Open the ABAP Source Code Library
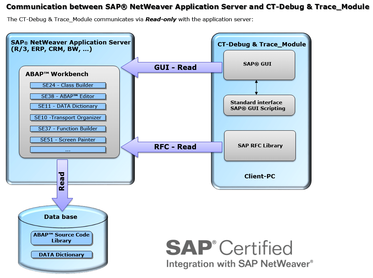 pos(62,238)
